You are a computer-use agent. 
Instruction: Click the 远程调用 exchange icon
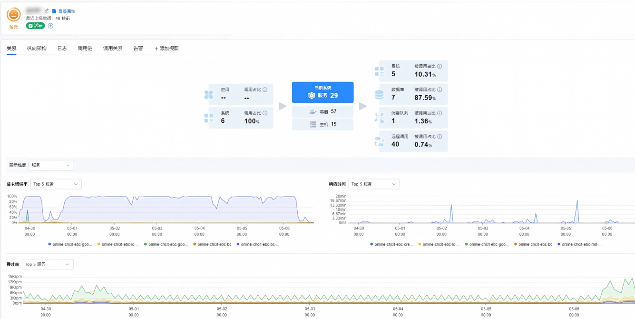tap(379, 141)
